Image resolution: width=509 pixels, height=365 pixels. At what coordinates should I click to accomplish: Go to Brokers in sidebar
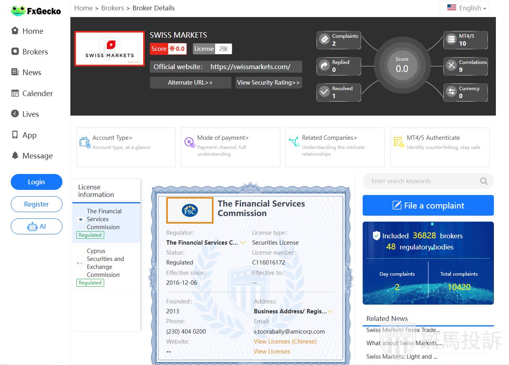35,52
